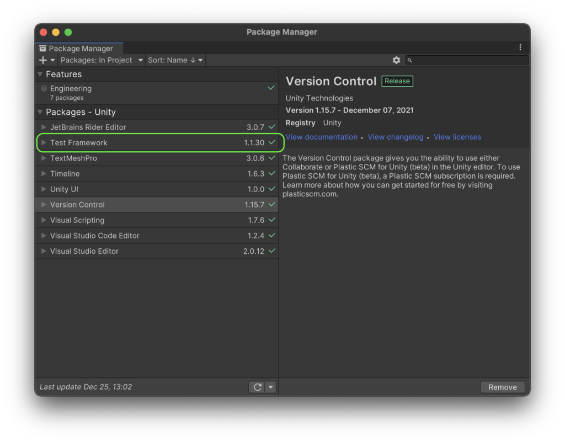Expand the Version Control arrow
Screen dimensions: 565x442
pos(44,205)
